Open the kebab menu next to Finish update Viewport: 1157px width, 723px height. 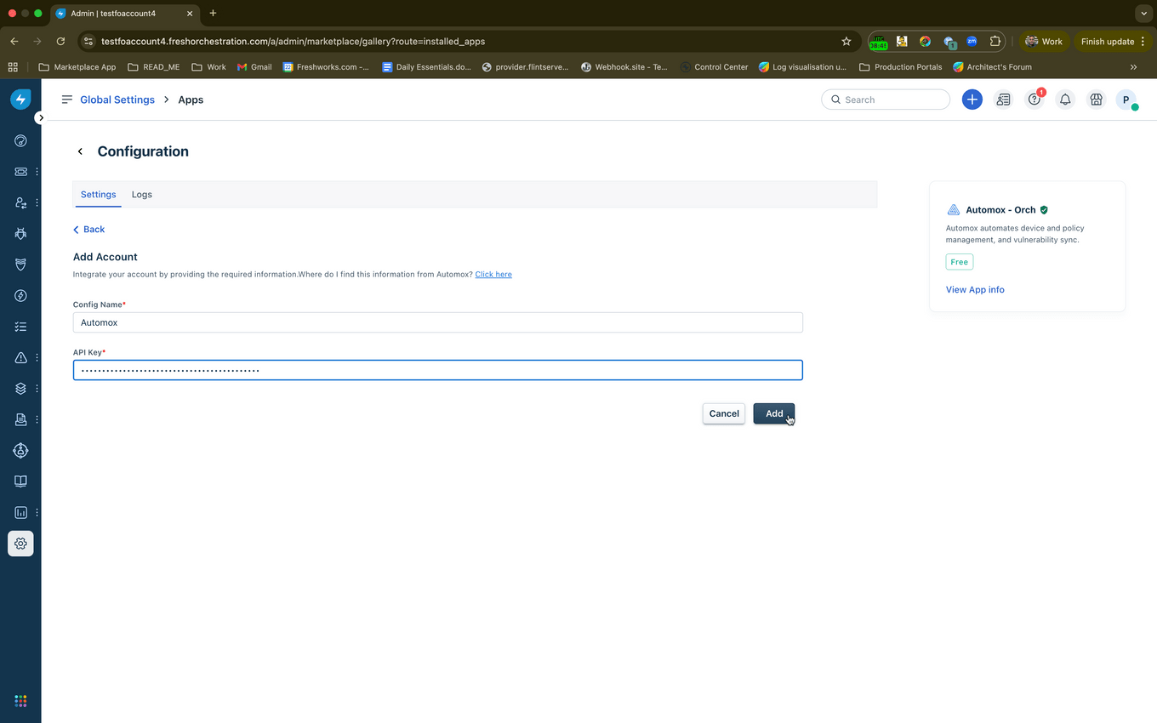tap(1144, 41)
